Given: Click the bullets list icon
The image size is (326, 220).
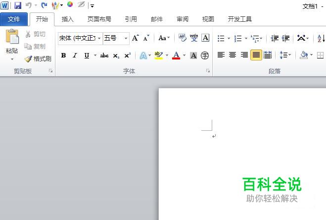Looking at the screenshot, I should tap(221, 38).
